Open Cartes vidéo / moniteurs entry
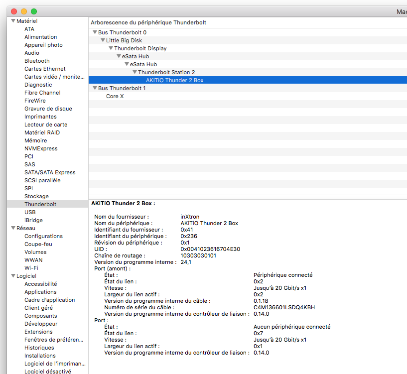Image resolution: width=407 pixels, height=374 pixels. point(54,77)
